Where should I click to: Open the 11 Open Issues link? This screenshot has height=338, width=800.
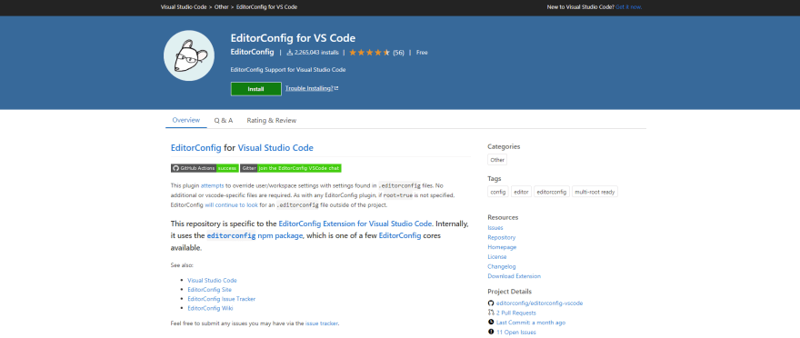click(x=515, y=332)
